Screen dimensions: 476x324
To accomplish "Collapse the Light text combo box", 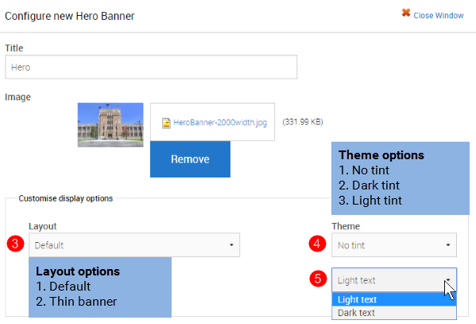I will tap(393, 280).
